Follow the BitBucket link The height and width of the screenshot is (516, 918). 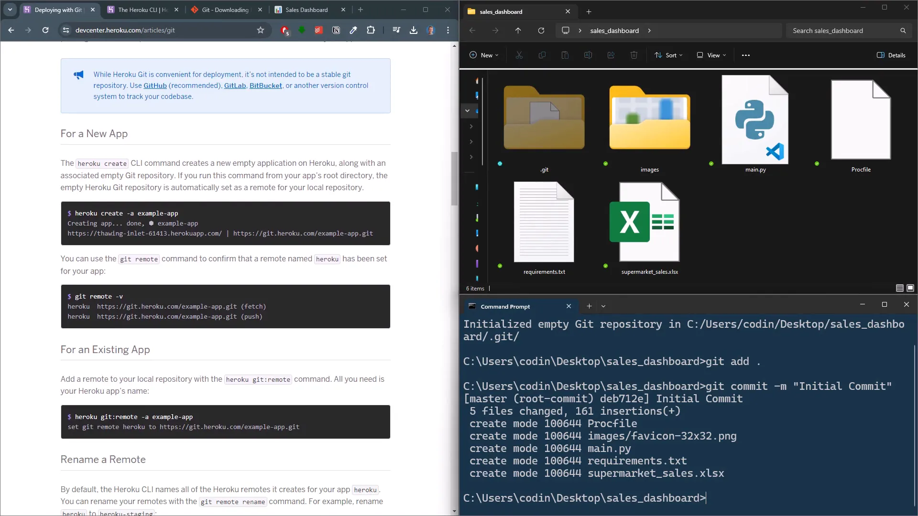265,86
